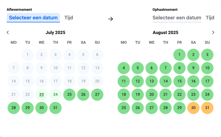Select July 28 in the calendar

(x=14, y=108)
